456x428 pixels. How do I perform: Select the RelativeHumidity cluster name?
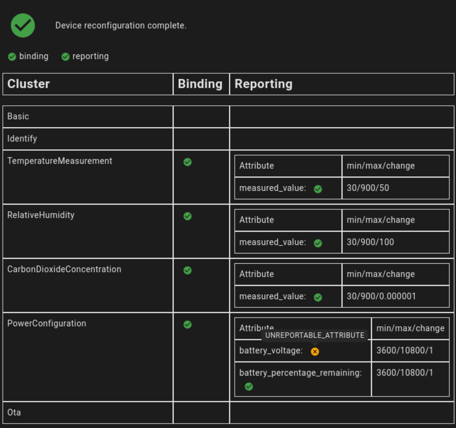[41, 215]
